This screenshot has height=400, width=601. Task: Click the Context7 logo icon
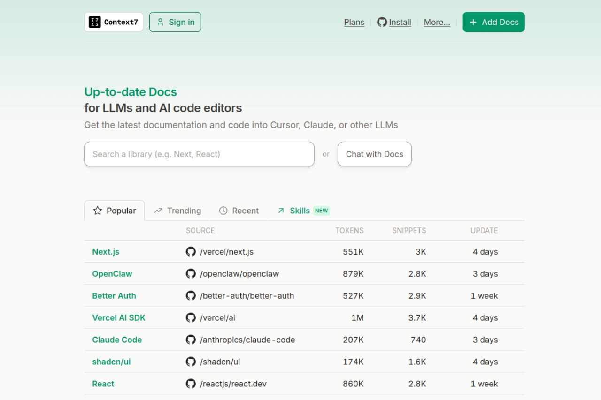pyautogui.click(x=95, y=22)
